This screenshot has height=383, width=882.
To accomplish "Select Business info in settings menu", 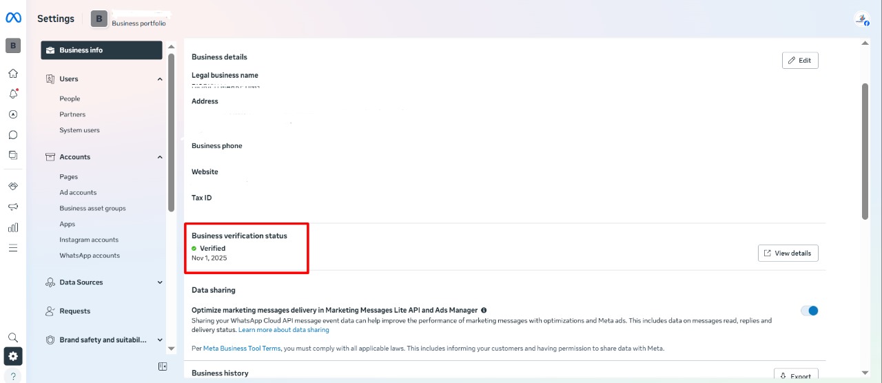I will 101,50.
